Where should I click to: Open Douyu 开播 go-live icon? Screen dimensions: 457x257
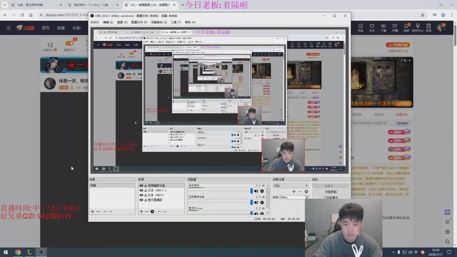395,27
